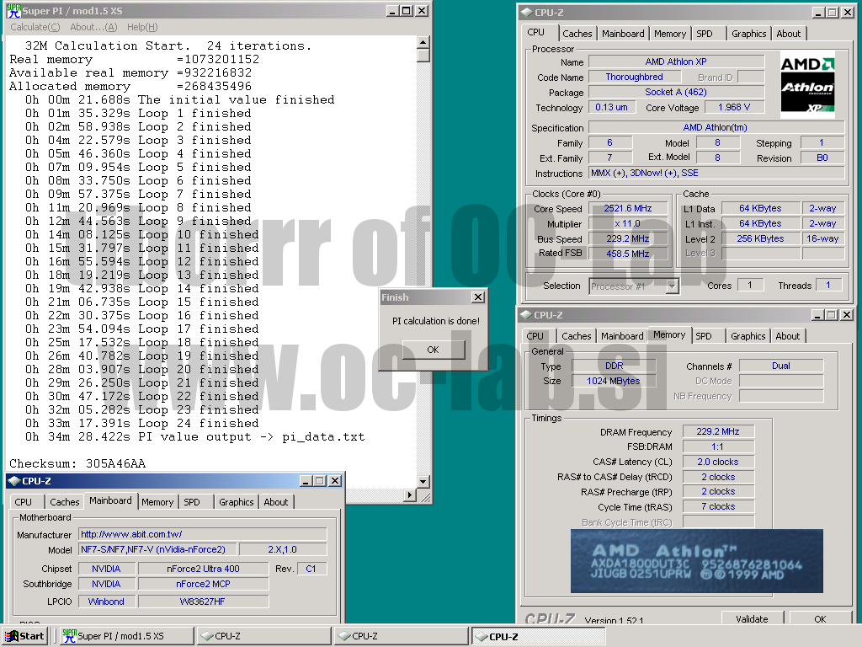Click the Rated FSB 458.5 MHz value

coord(628,254)
